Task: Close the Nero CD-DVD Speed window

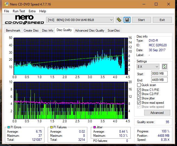Action: 169,4
